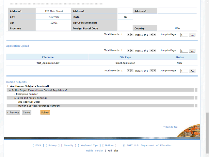Click the Previous button

[x=13, y=113]
